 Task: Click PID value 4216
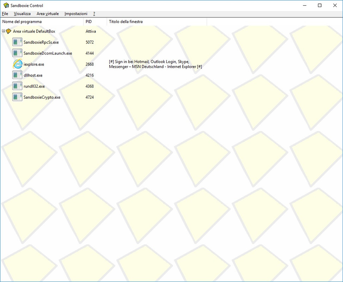[90, 75]
